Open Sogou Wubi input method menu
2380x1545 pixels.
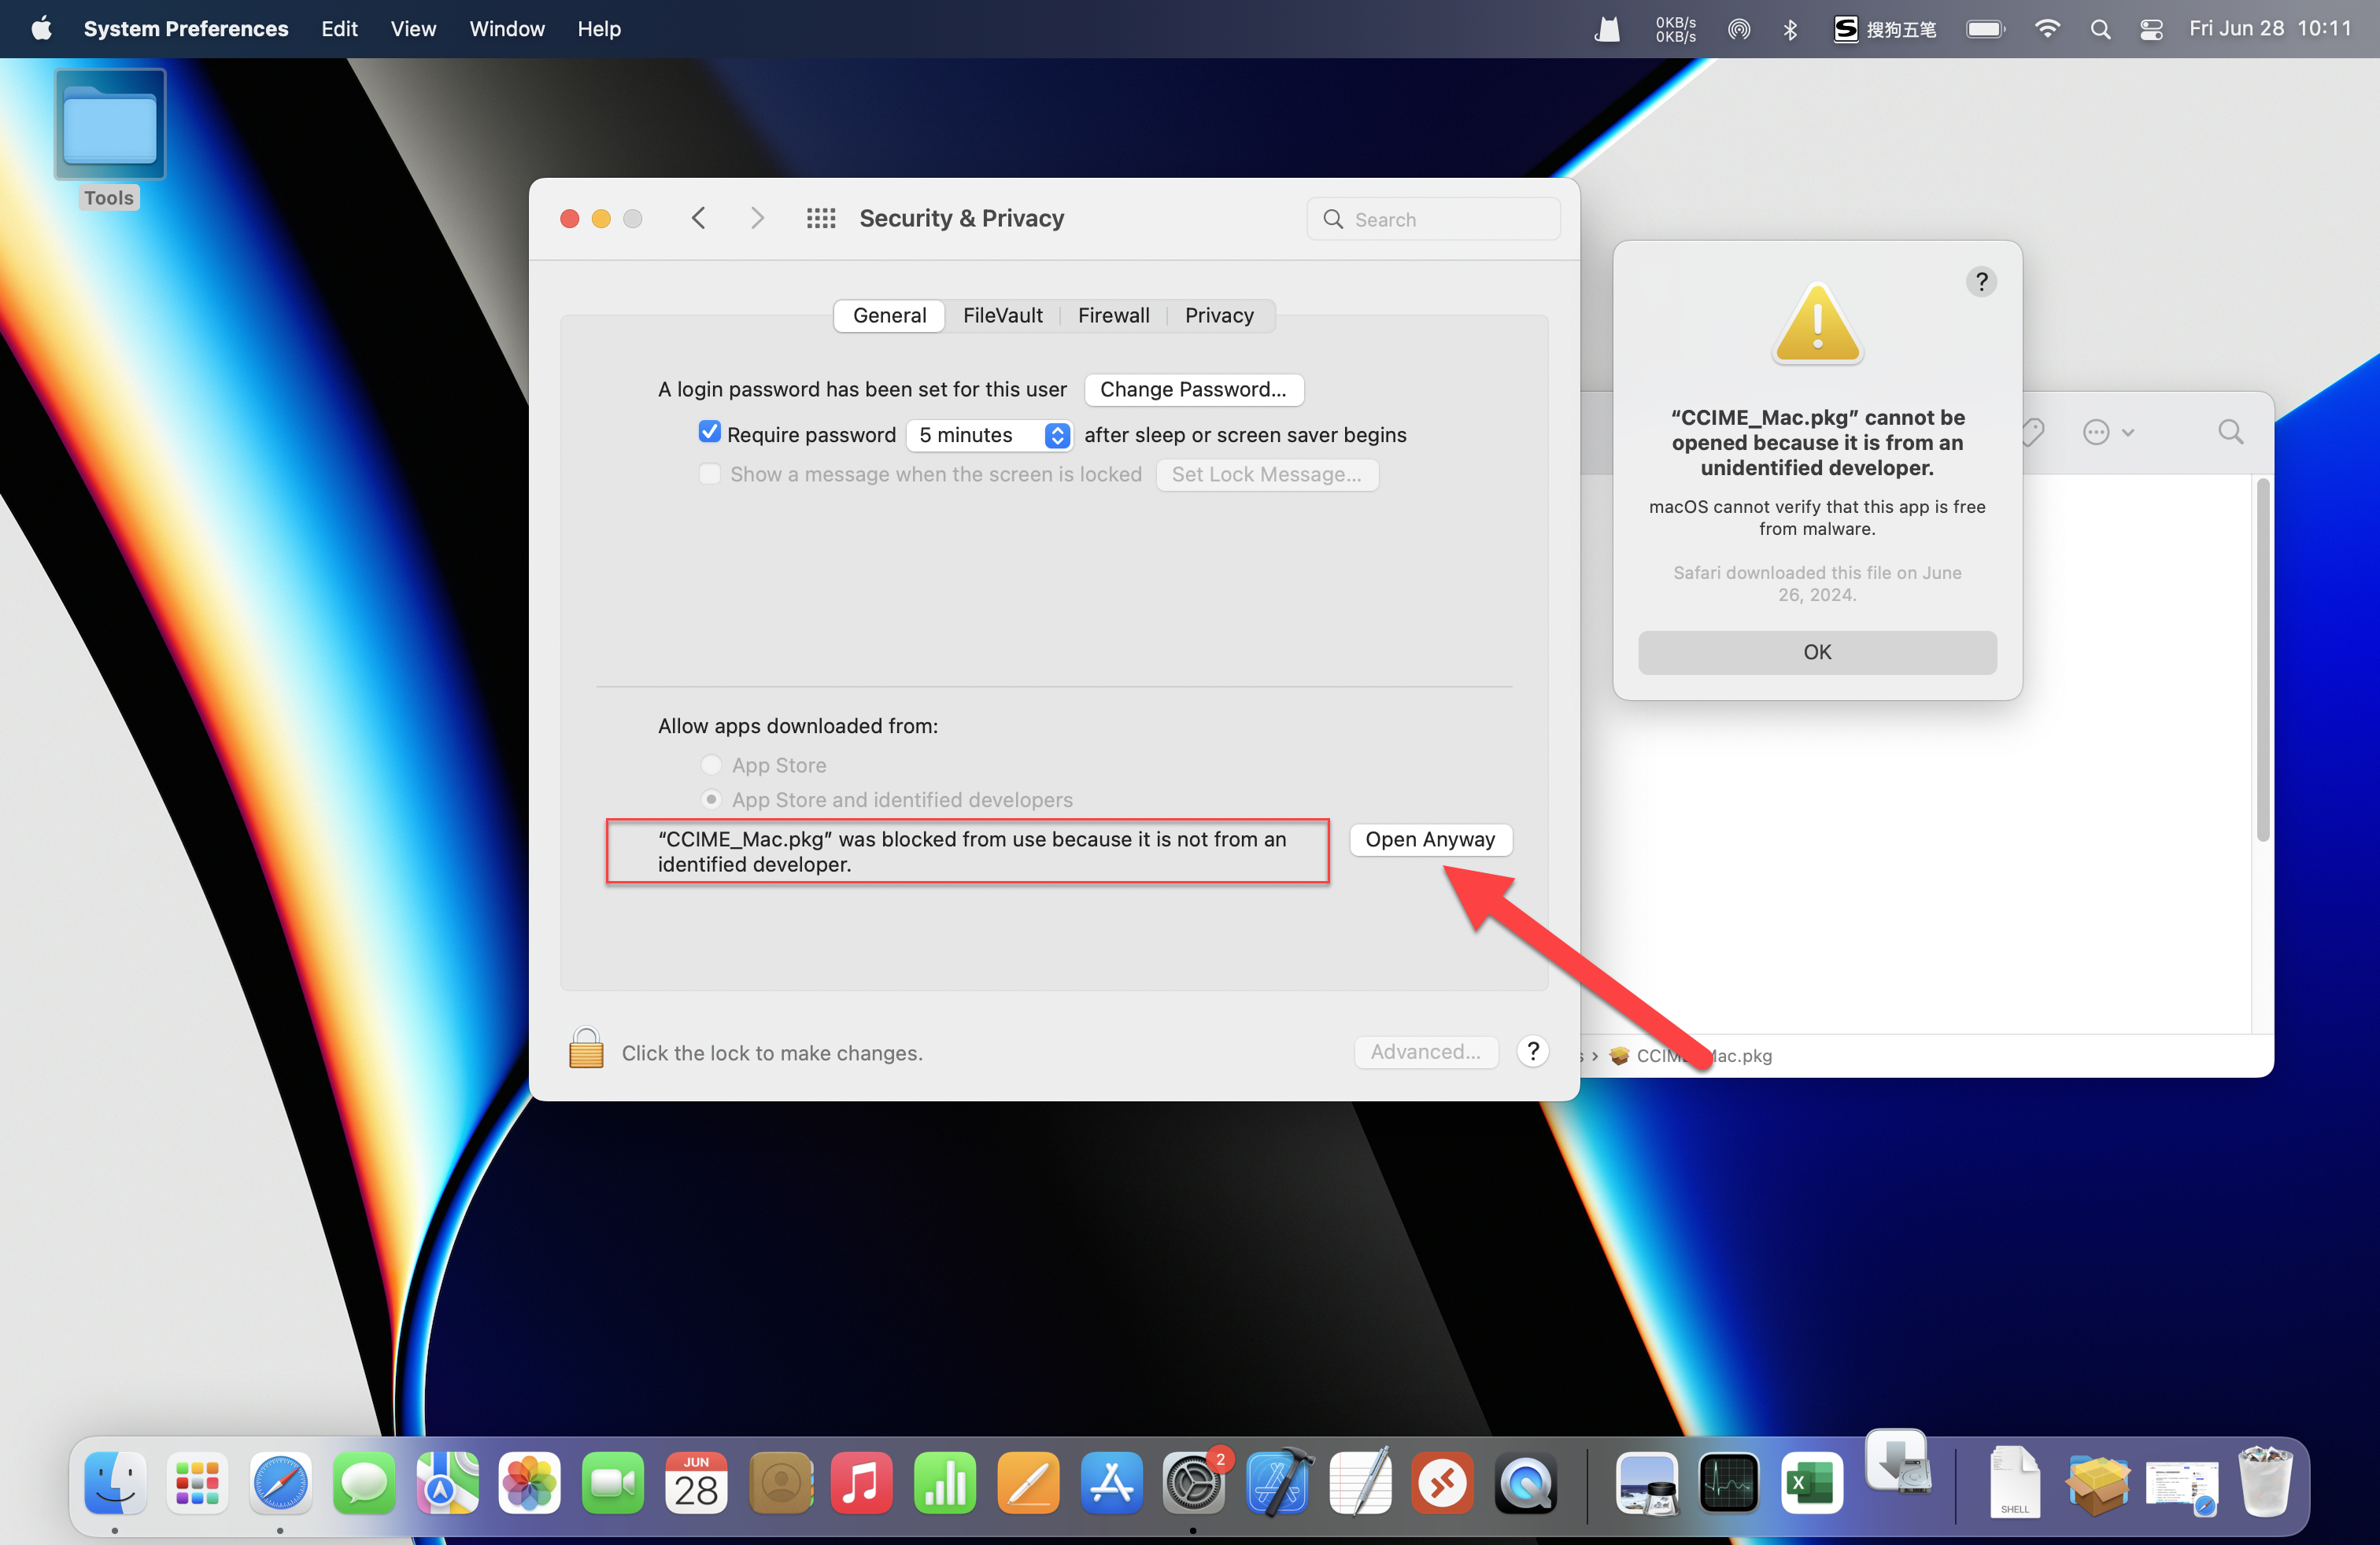pos(1885,29)
